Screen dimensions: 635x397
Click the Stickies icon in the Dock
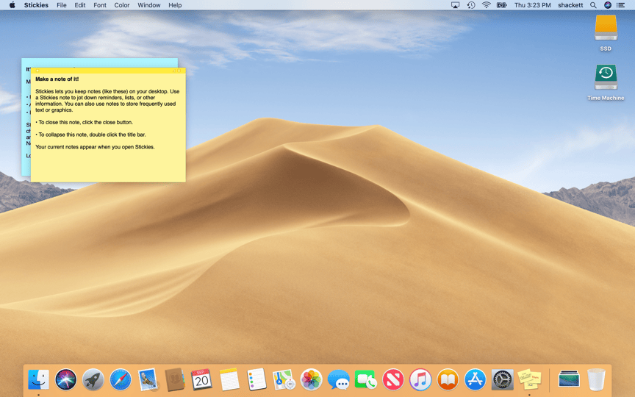[529, 379]
